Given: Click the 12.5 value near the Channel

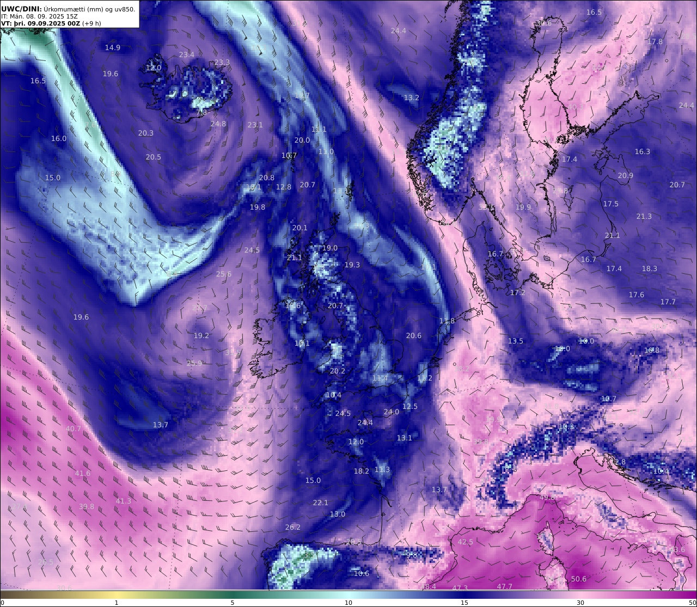Looking at the screenshot, I should coord(409,406).
